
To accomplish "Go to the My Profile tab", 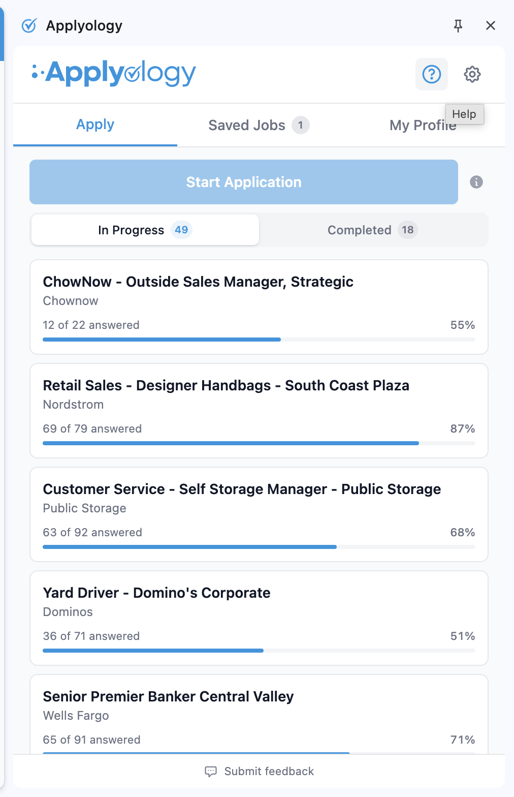I will click(423, 125).
